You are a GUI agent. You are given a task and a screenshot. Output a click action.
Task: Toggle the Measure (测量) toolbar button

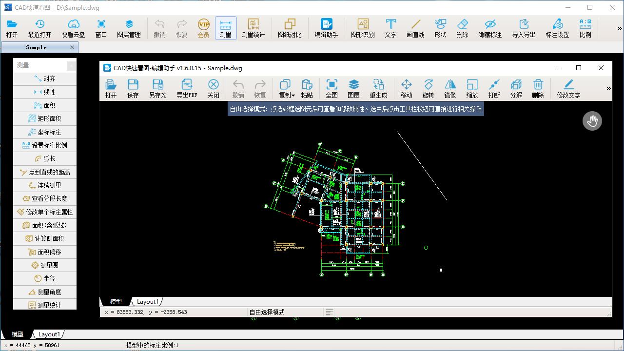point(225,28)
